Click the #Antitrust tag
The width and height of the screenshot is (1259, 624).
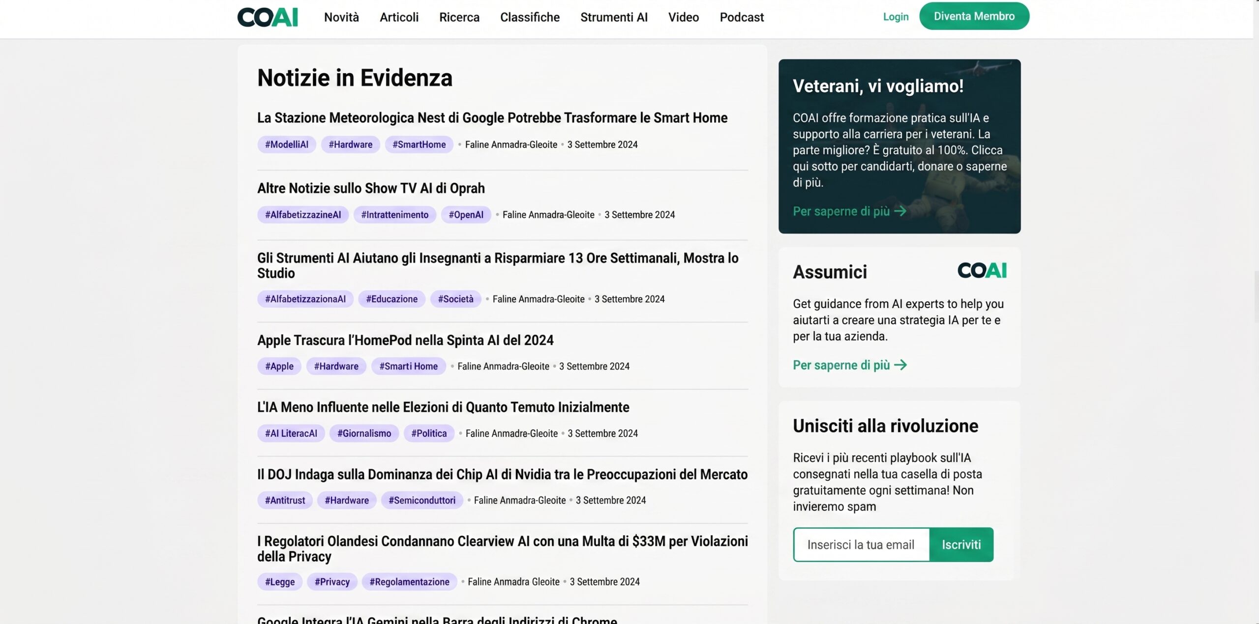click(x=285, y=500)
